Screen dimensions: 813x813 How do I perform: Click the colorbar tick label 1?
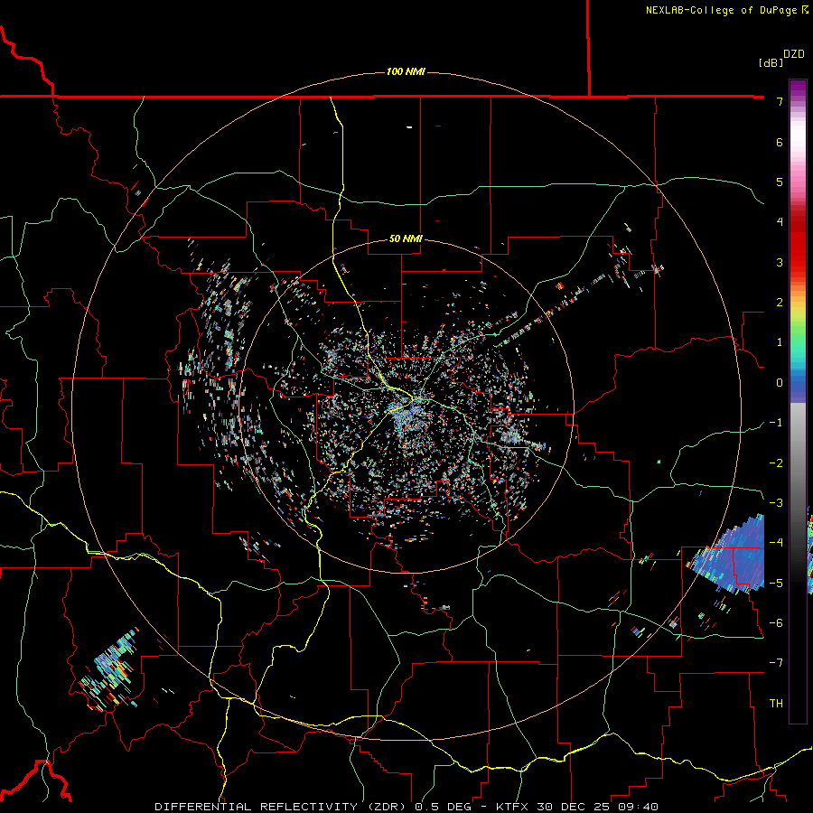(780, 342)
